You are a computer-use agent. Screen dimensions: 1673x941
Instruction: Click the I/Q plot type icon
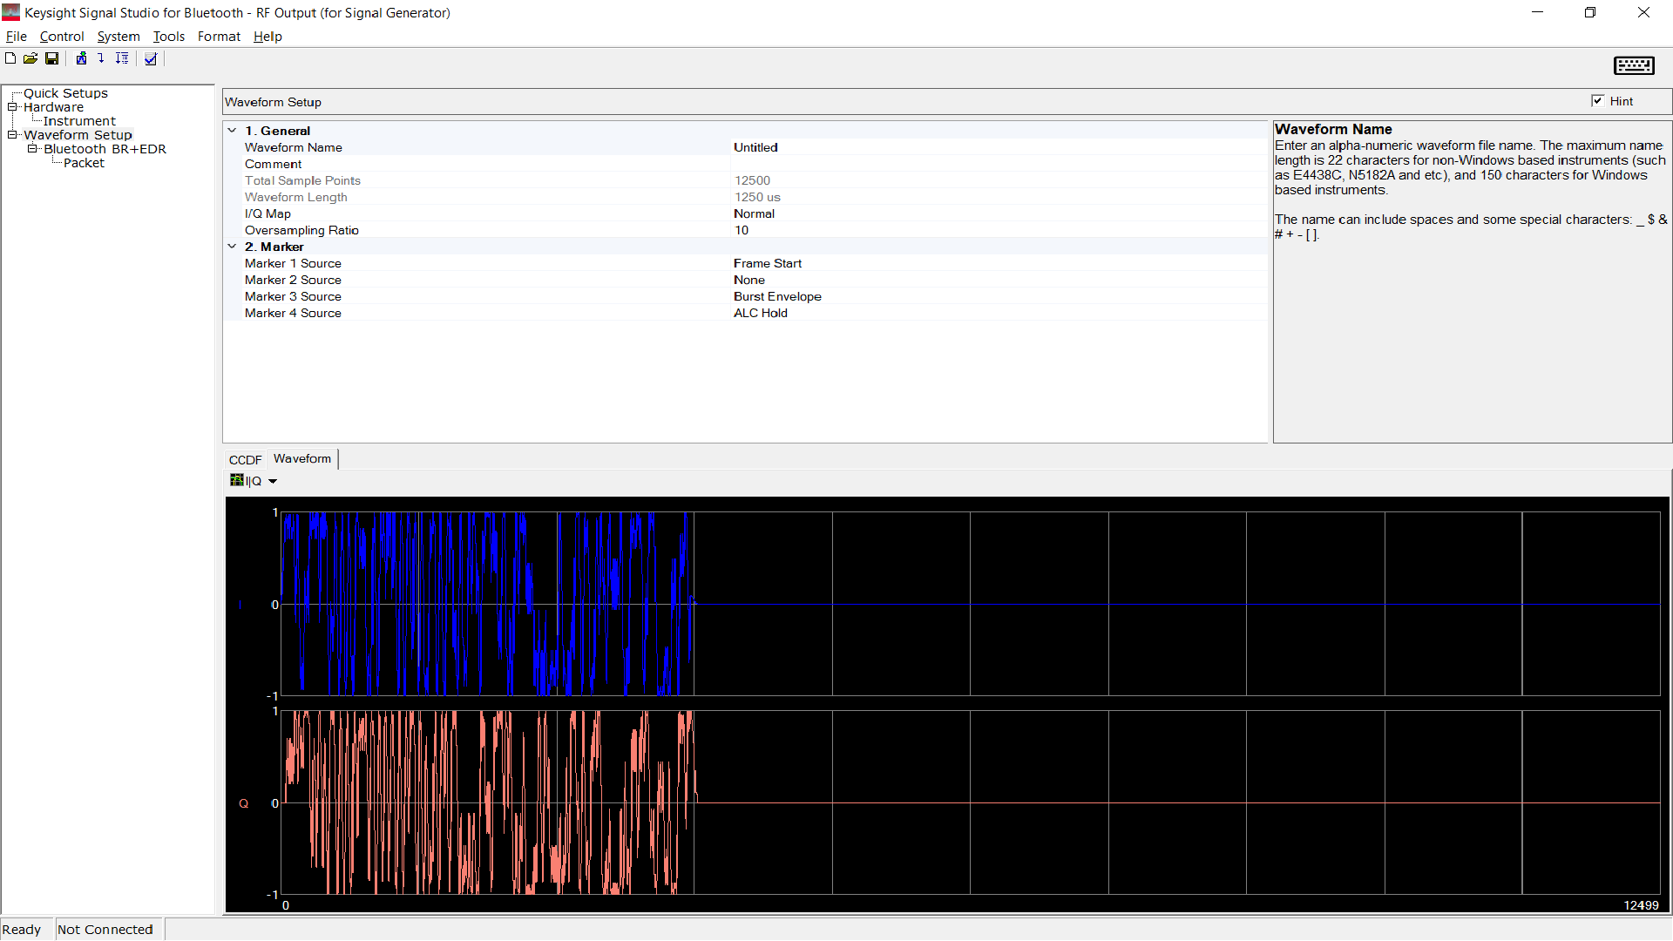click(x=237, y=480)
